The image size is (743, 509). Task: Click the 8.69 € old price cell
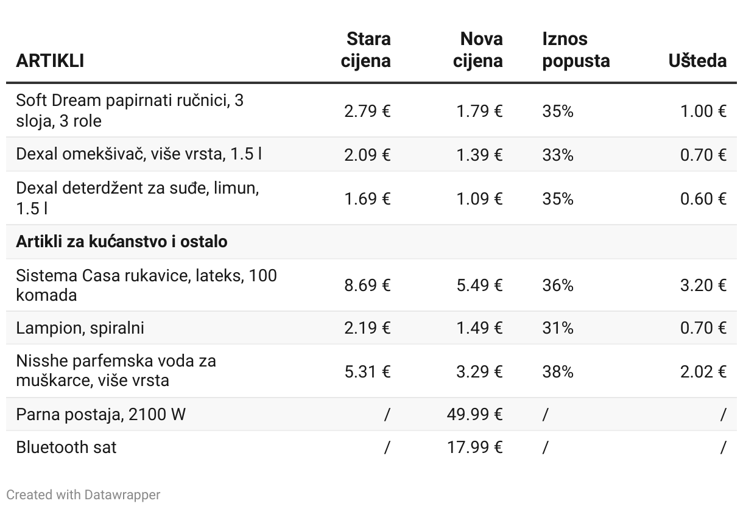367,285
